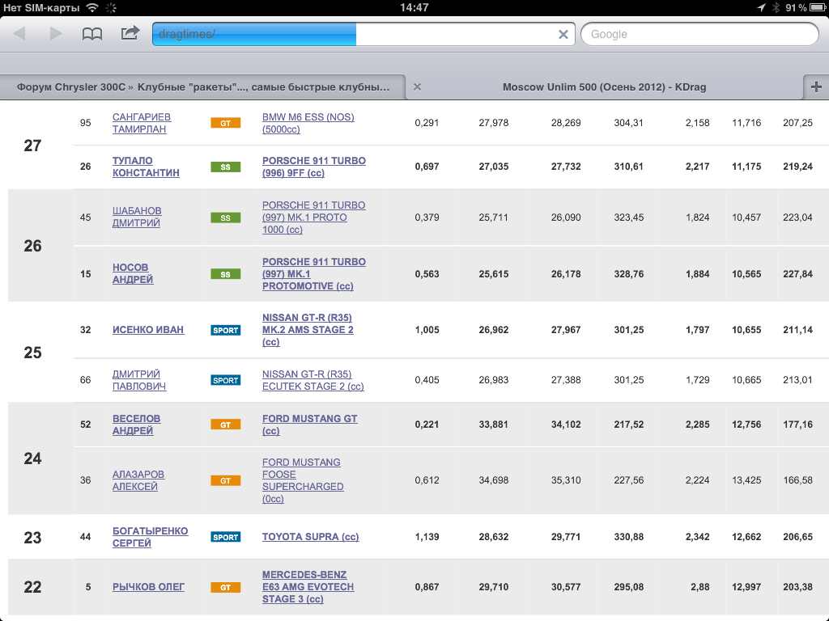Select pair number 22 cell
This screenshot has height=621, width=829.
(x=32, y=587)
